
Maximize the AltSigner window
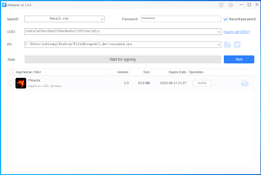(249, 4)
